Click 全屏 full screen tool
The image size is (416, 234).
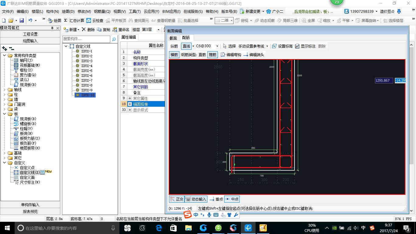(x=308, y=20)
